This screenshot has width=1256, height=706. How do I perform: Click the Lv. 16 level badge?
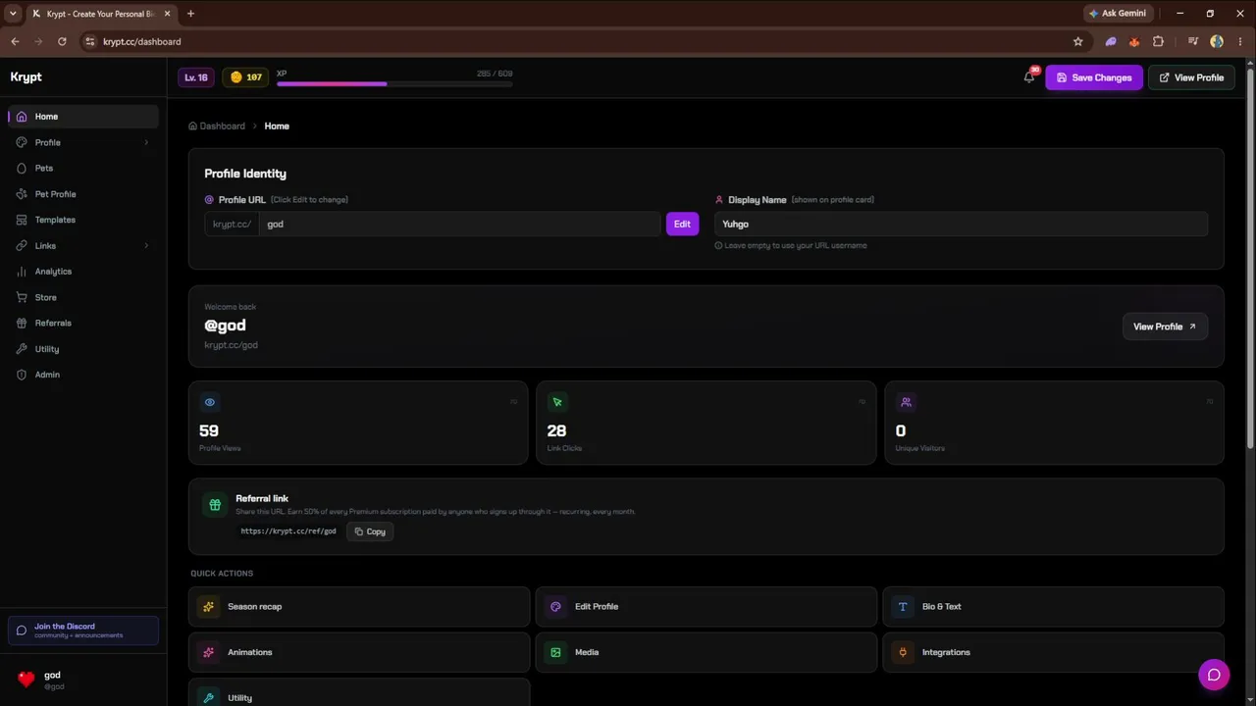pyautogui.click(x=196, y=77)
